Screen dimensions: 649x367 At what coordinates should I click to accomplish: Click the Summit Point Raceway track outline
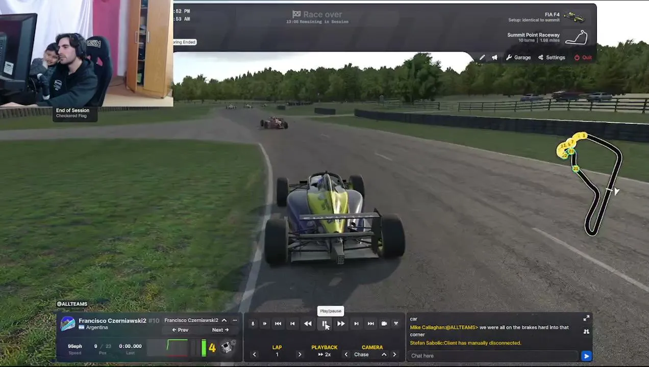(577, 37)
